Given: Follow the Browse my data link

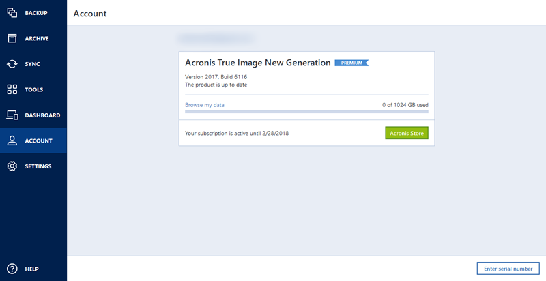Looking at the screenshot, I should point(205,105).
